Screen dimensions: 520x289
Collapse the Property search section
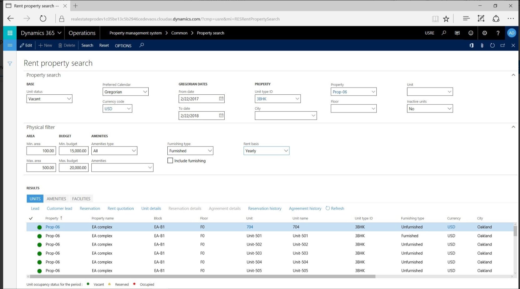click(x=513, y=75)
